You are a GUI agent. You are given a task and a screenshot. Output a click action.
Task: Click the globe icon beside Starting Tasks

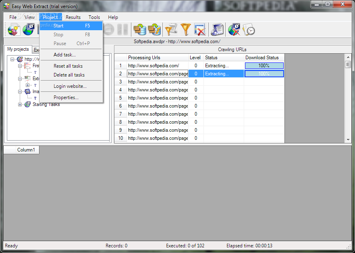[27, 104]
